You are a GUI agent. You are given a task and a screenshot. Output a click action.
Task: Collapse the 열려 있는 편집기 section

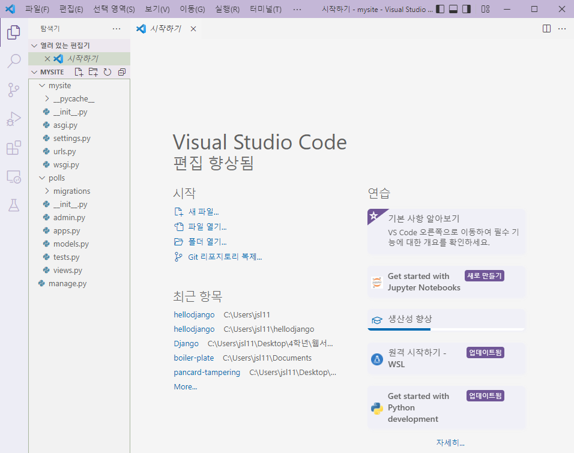[x=79, y=46]
